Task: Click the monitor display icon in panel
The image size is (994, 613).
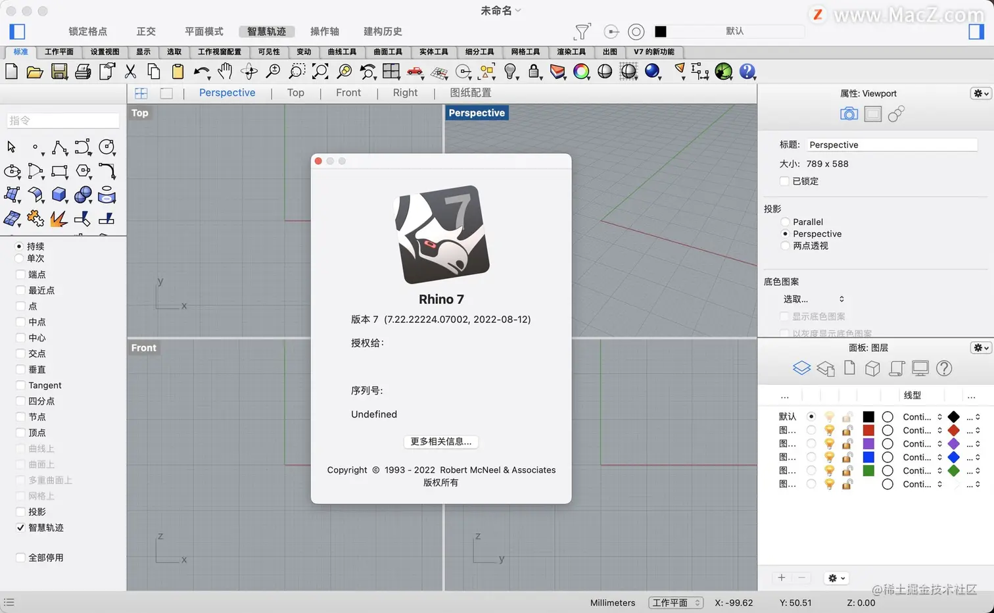Action: (x=920, y=368)
